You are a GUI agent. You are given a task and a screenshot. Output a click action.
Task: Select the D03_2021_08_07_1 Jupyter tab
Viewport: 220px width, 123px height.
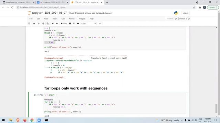coord(87,2)
